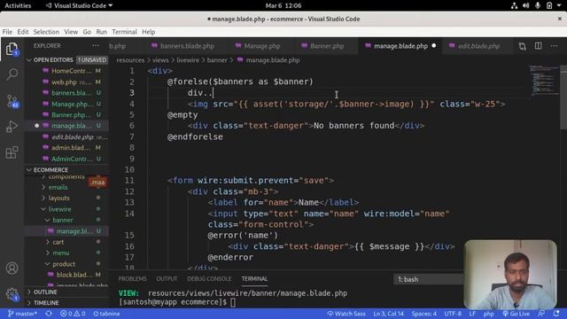Image resolution: width=567 pixels, height=319 pixels.
Task: Open the Debug Console panel tab
Action: [209, 279]
